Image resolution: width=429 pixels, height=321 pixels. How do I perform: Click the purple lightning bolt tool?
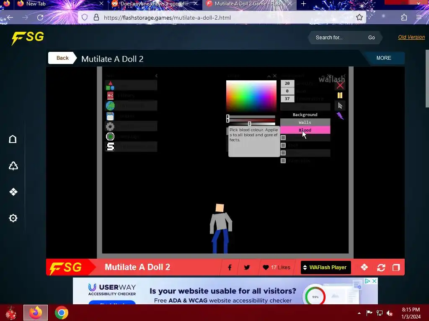tap(340, 116)
